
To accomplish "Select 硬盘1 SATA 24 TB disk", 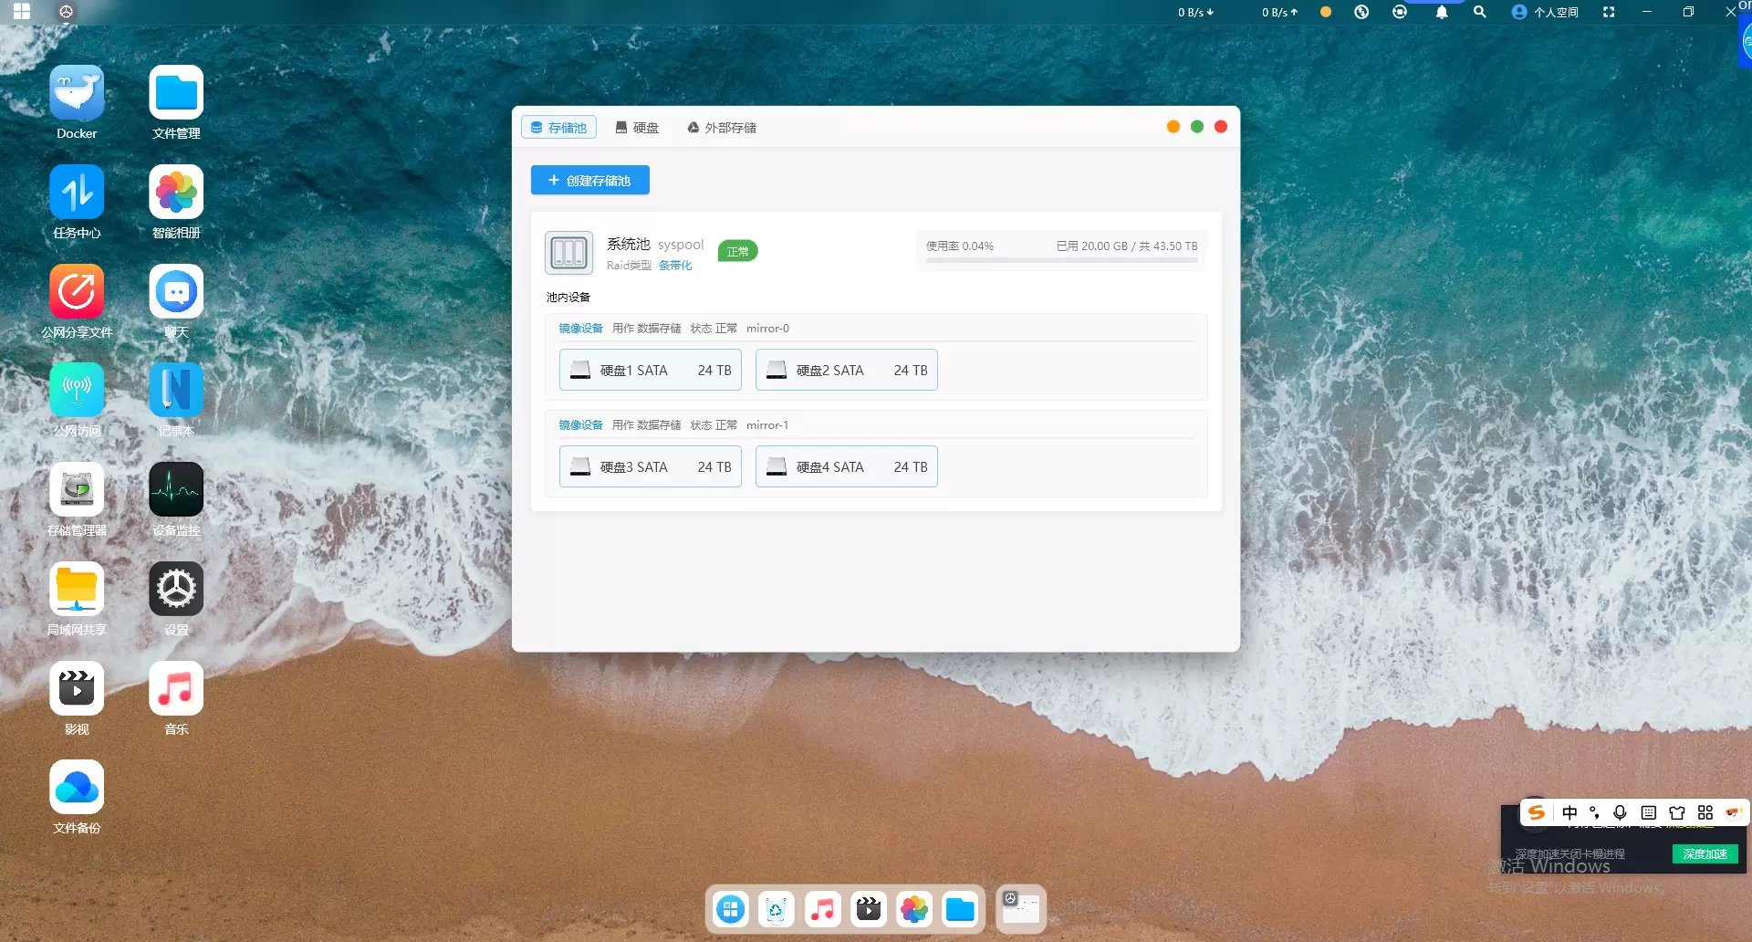I will pyautogui.click(x=651, y=371).
